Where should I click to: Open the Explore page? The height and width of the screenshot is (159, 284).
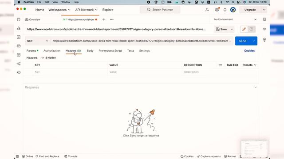108,10
